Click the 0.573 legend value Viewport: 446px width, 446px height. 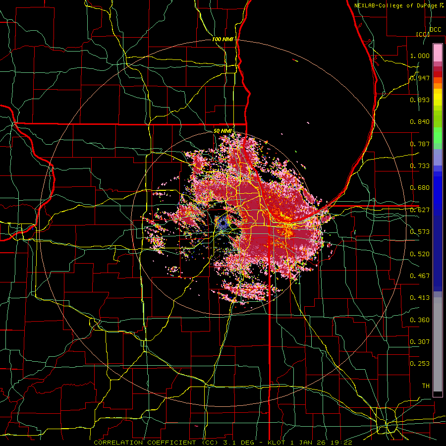point(420,232)
